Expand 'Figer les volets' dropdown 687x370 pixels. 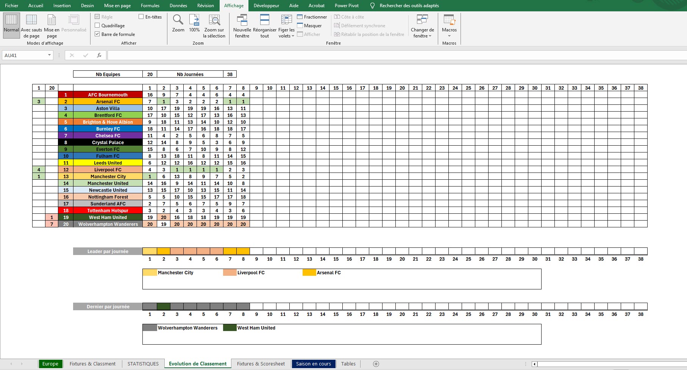coord(286,25)
